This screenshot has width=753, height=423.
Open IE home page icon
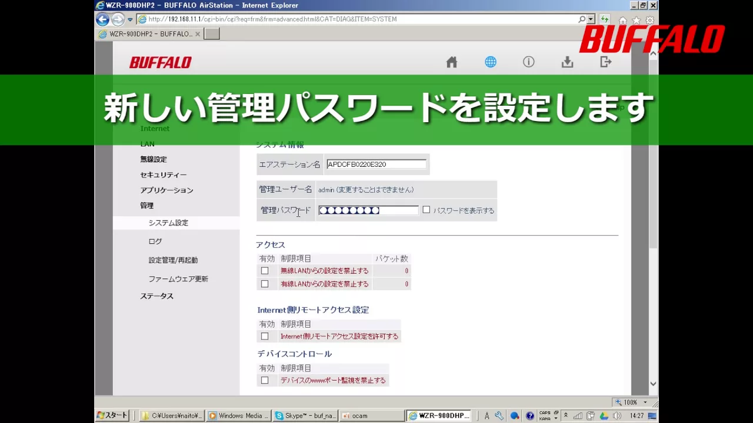click(x=623, y=21)
